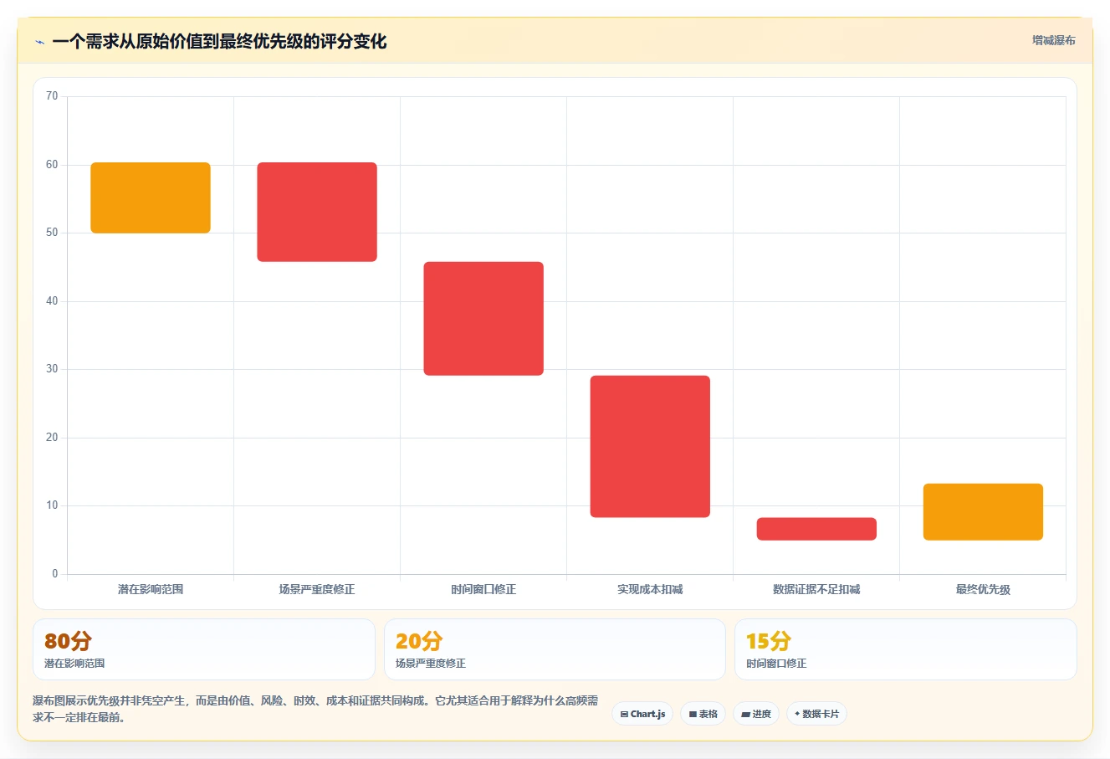
Task: Click the x-axis label 潜在影响范围
Action: click(151, 590)
